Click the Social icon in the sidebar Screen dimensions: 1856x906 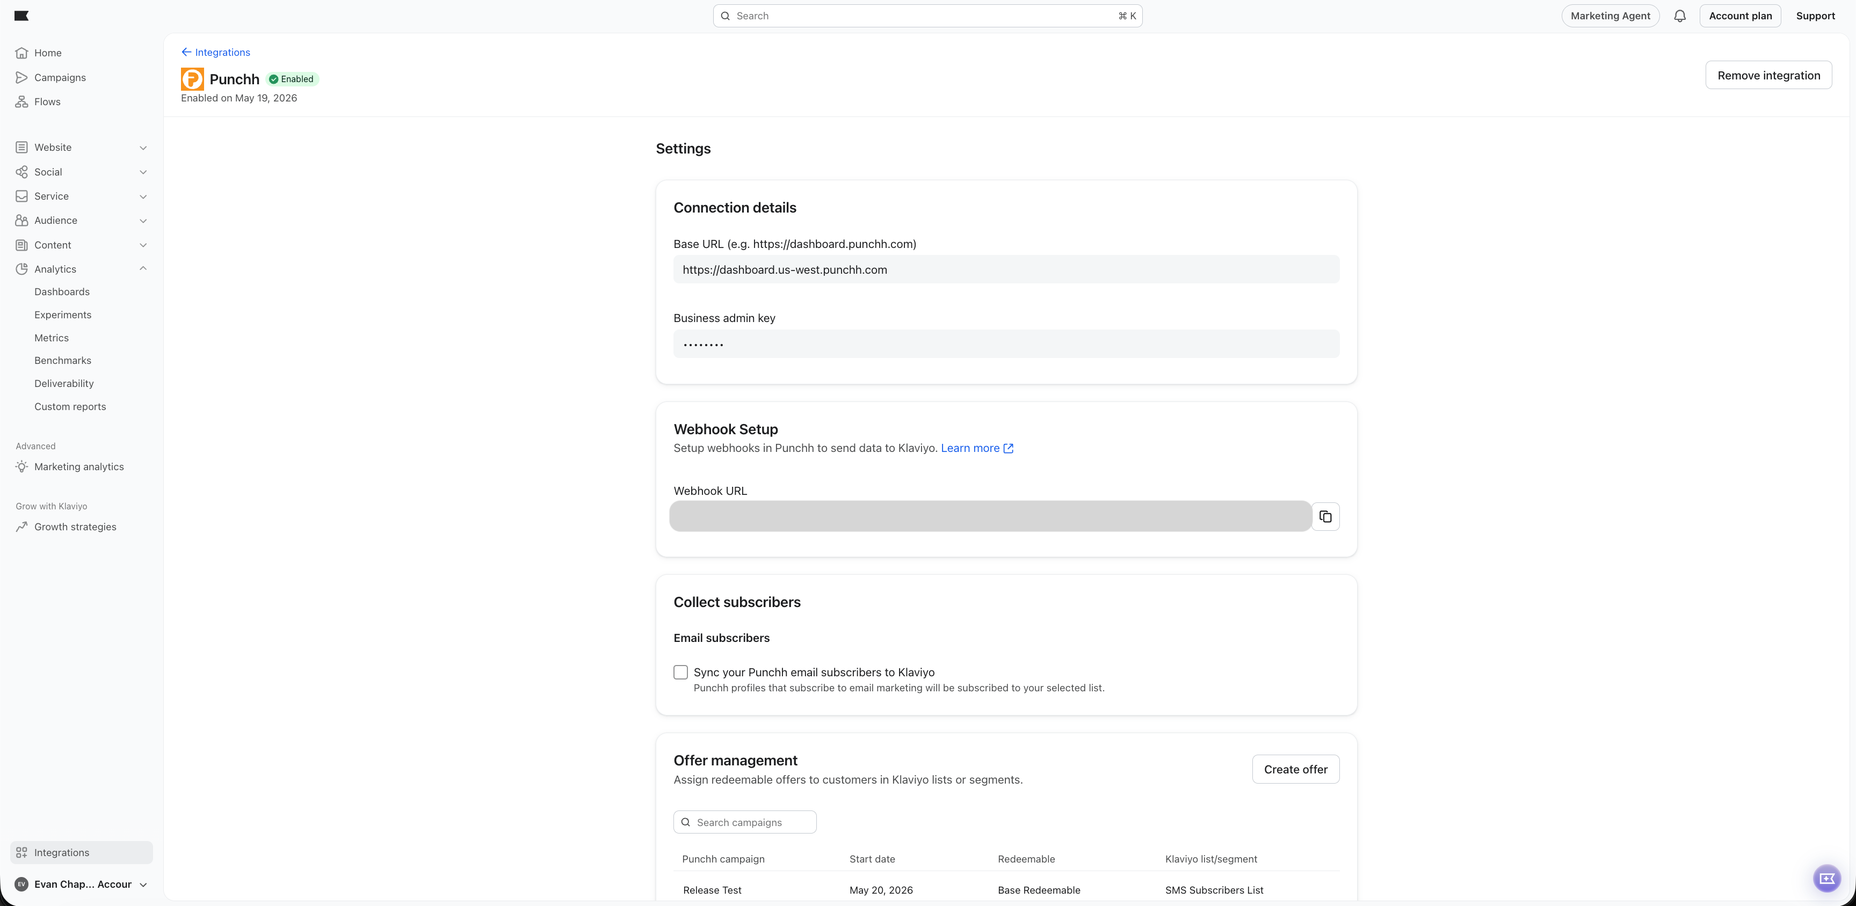coord(21,171)
